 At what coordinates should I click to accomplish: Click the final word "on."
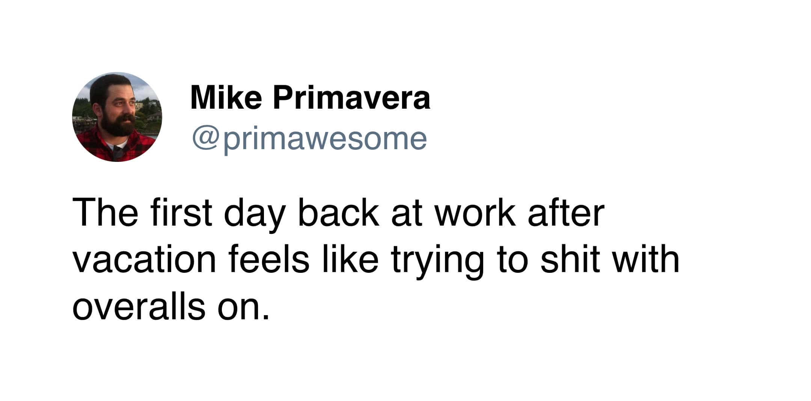point(244,307)
